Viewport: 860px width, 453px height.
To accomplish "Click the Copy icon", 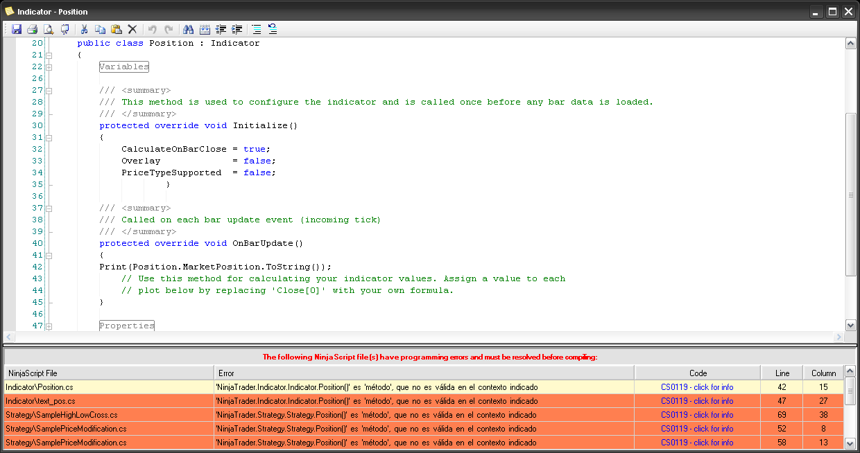I will (100, 29).
